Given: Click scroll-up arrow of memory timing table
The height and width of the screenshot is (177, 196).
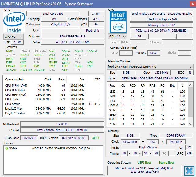Looking at the screenshot, I should pos(190,85).
